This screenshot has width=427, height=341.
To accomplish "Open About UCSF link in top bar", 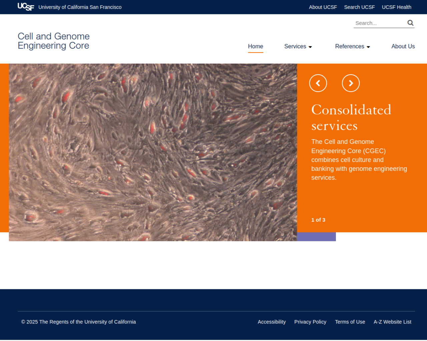I will (x=323, y=7).
